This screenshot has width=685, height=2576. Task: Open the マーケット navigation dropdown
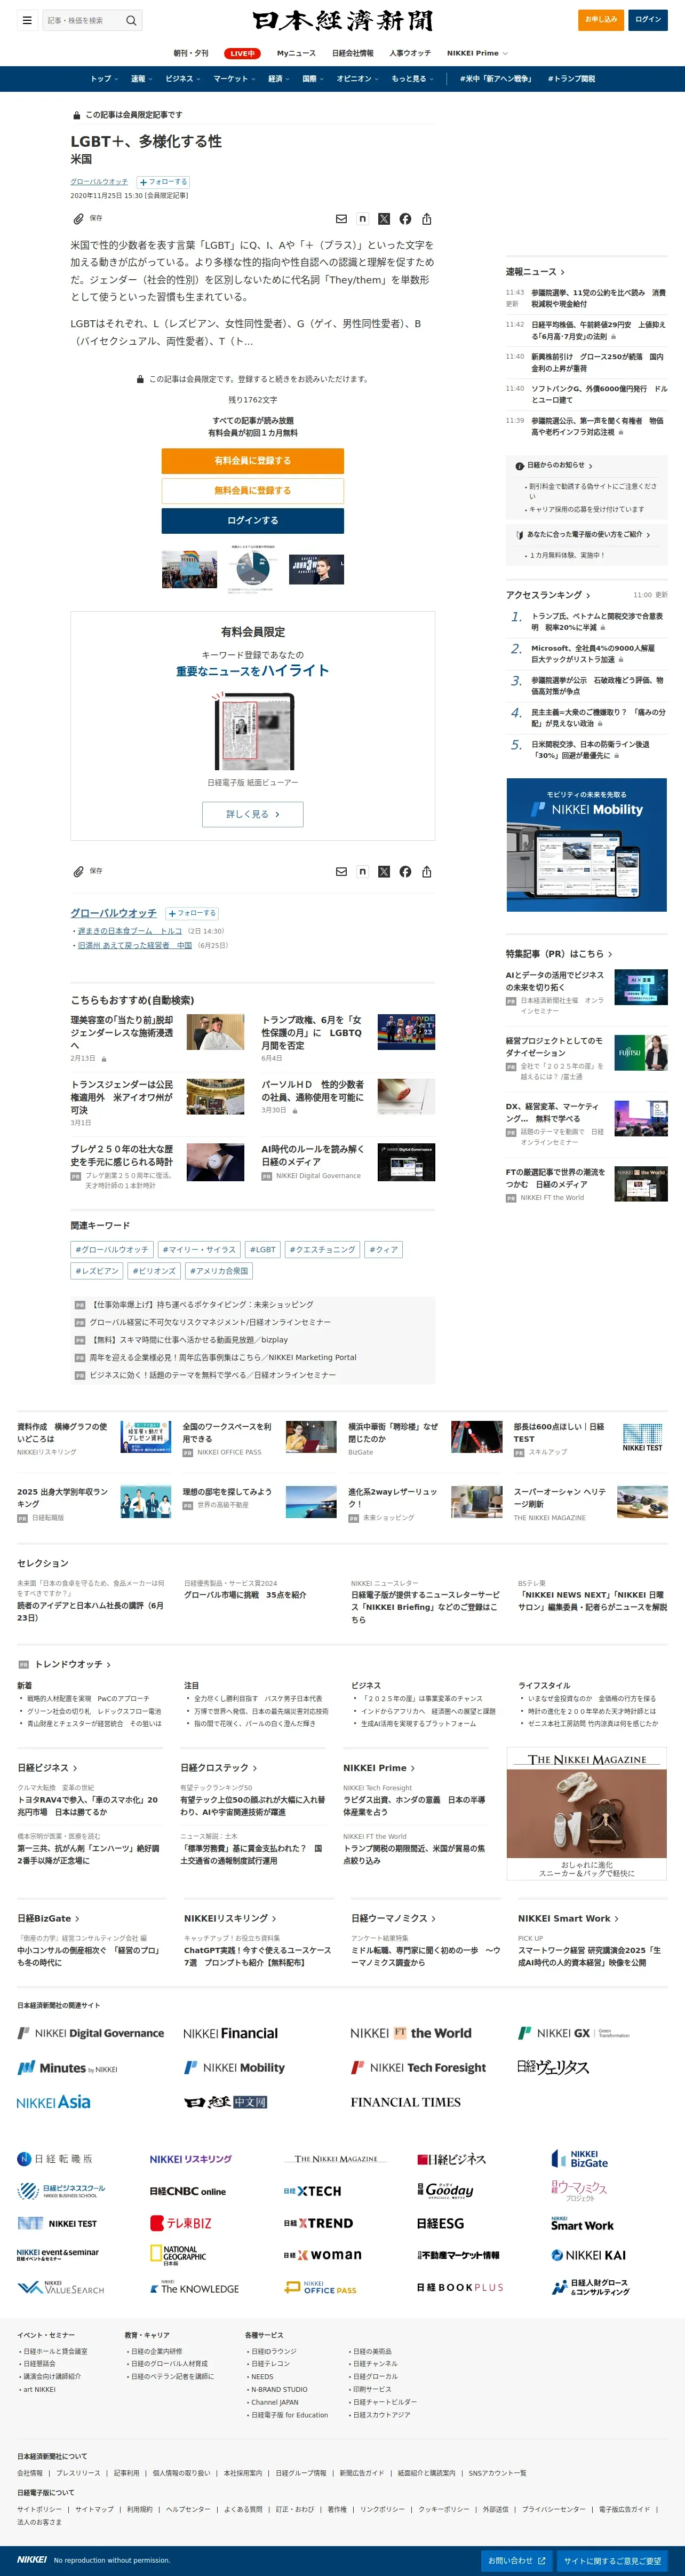(x=234, y=79)
